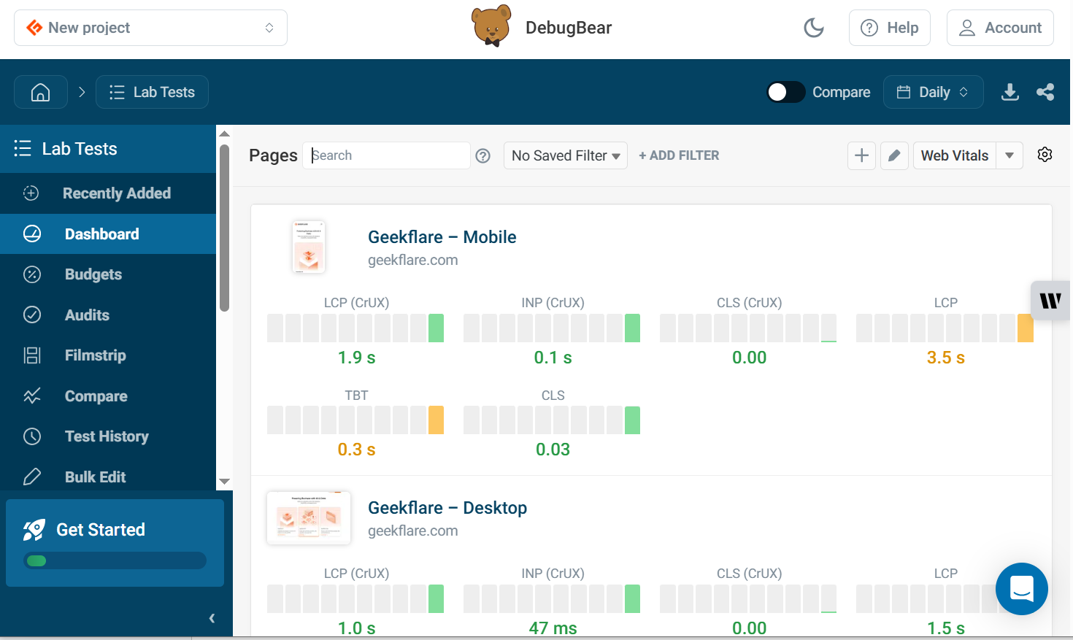
Task: Download data with the download icon
Action: (x=1009, y=92)
